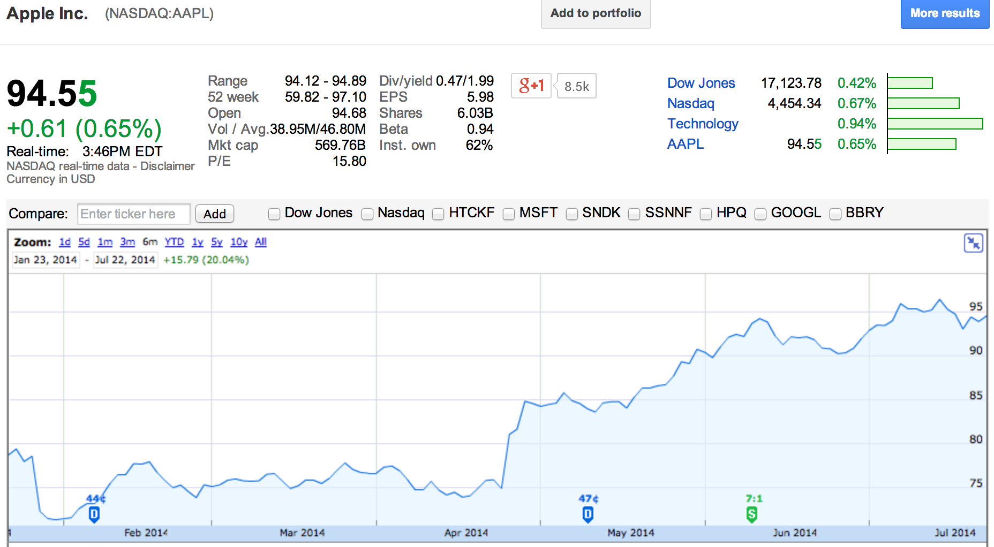Click the Nasdaq value 4,454.34
994x547 pixels.
794,103
